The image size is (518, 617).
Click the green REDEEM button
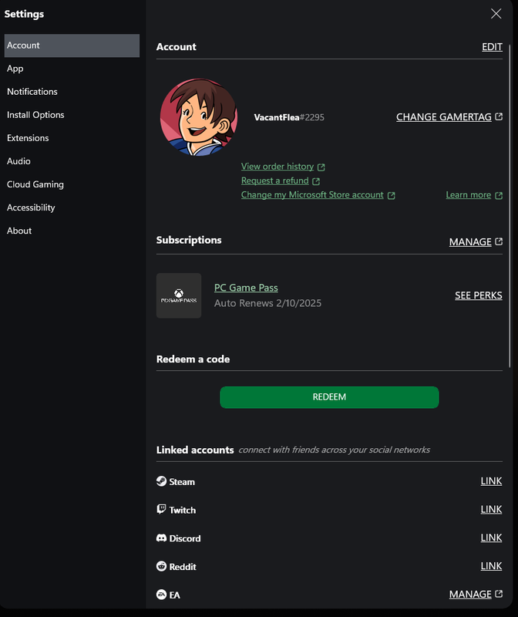point(329,397)
